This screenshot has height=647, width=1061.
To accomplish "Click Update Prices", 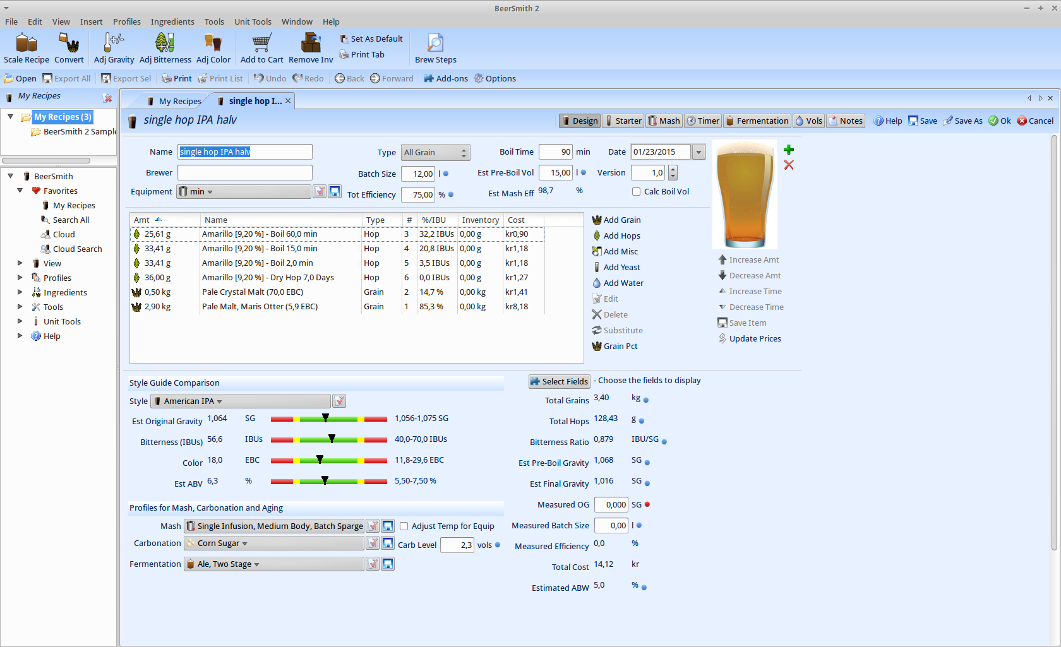I will [750, 338].
